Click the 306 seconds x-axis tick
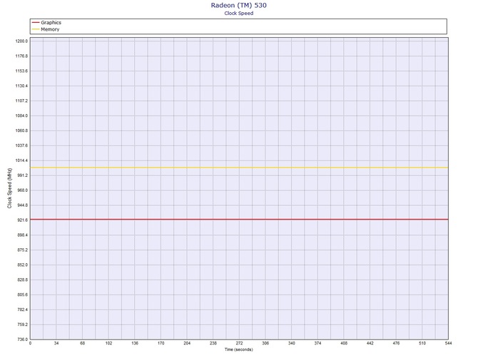This screenshot has height=358, width=478. [x=265, y=343]
